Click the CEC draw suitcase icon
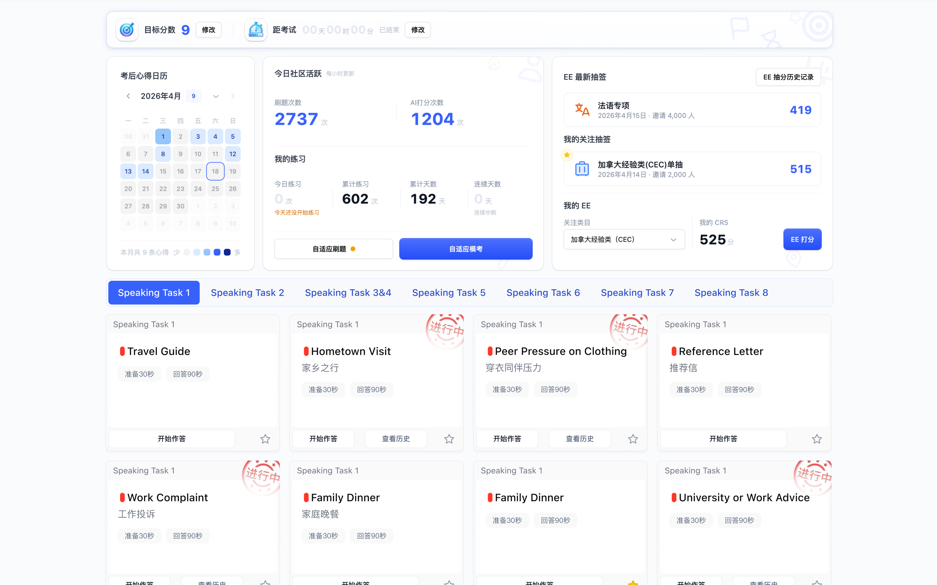The image size is (937, 585). point(582,169)
